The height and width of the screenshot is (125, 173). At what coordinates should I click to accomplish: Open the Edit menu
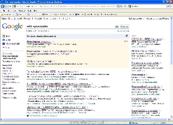point(9,11)
